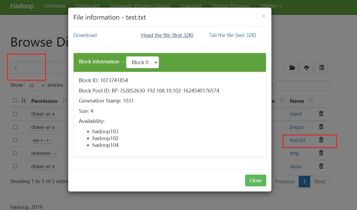Click the Next pagination button
The image size is (357, 210).
pos(320,181)
